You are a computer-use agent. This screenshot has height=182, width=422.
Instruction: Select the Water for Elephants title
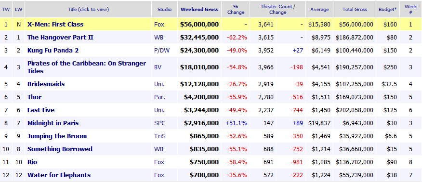coord(59,175)
